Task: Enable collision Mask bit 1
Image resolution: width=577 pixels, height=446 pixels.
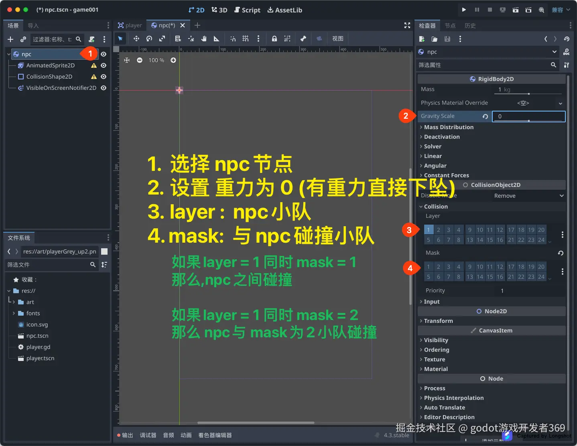Action: tap(429, 267)
